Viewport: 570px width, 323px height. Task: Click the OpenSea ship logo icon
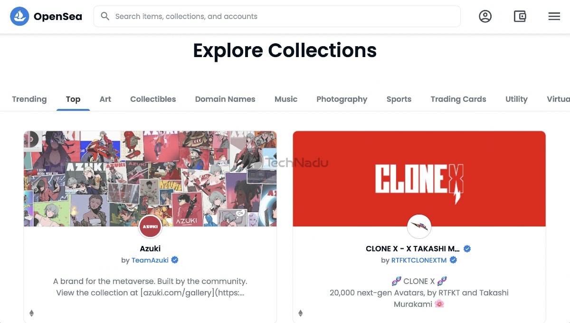(x=19, y=16)
